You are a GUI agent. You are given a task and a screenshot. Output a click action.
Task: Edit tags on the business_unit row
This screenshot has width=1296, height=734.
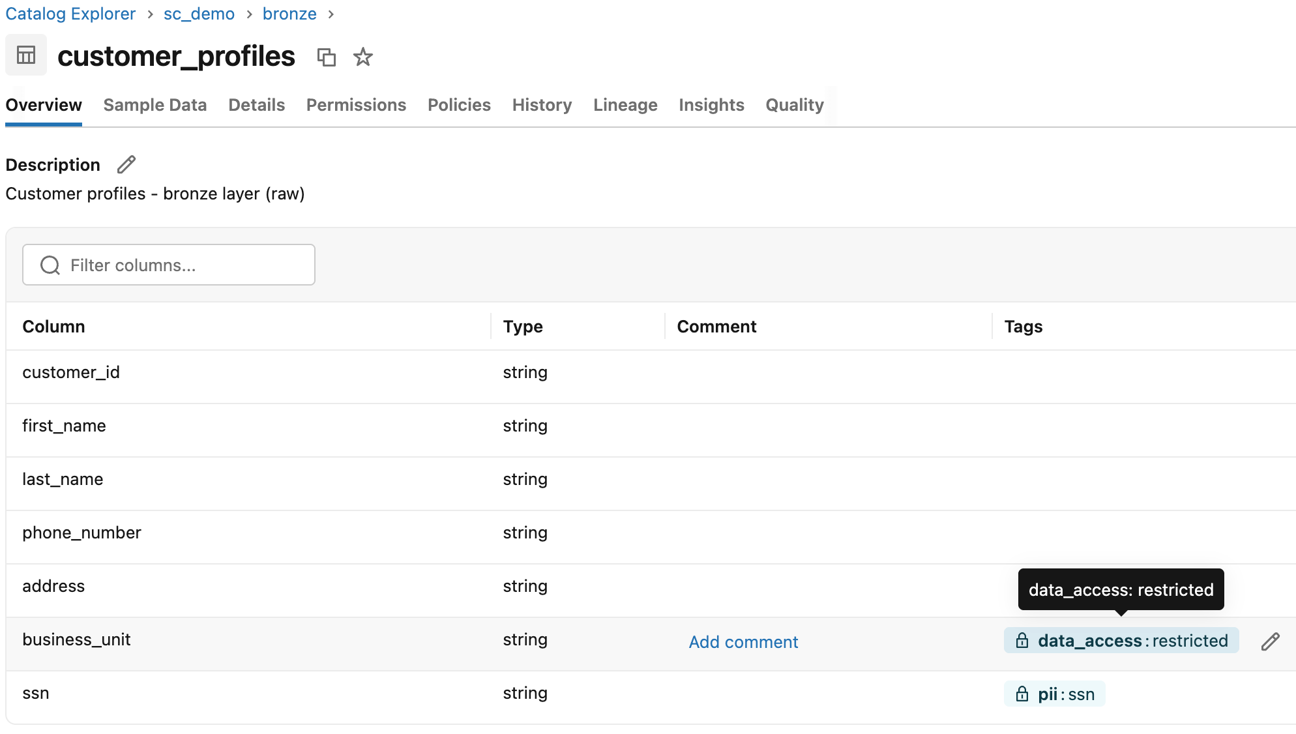(1270, 642)
